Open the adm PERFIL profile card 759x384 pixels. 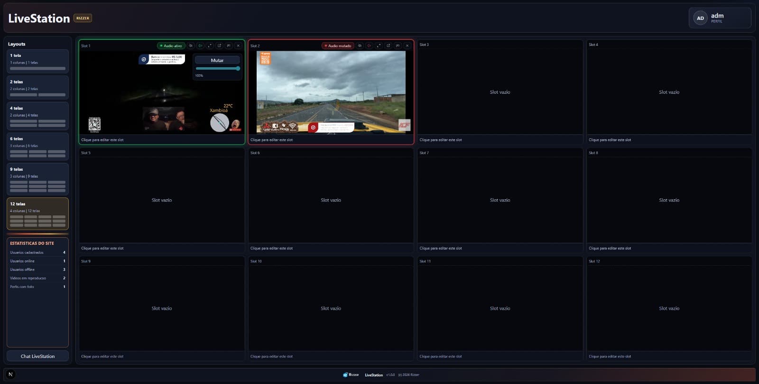point(720,18)
